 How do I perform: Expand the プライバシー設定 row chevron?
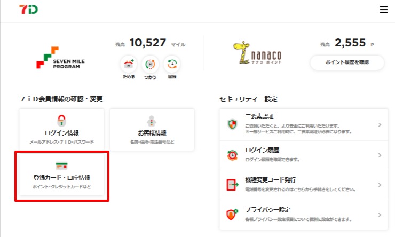pos(380,215)
